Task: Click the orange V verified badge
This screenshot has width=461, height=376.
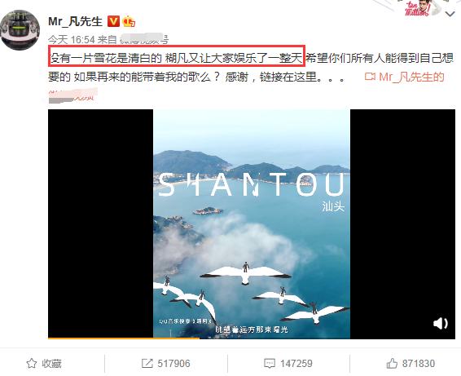Action: [x=113, y=21]
